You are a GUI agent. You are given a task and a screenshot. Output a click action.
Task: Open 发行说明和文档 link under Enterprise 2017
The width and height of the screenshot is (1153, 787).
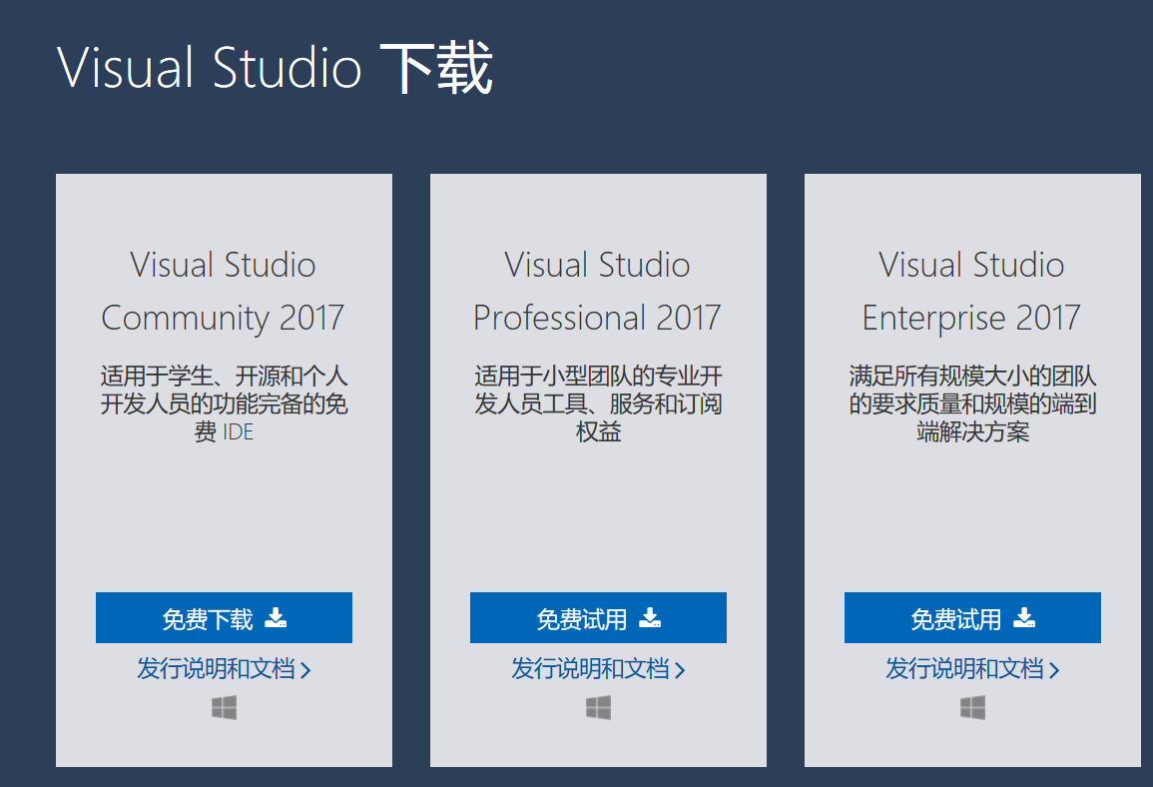point(972,669)
